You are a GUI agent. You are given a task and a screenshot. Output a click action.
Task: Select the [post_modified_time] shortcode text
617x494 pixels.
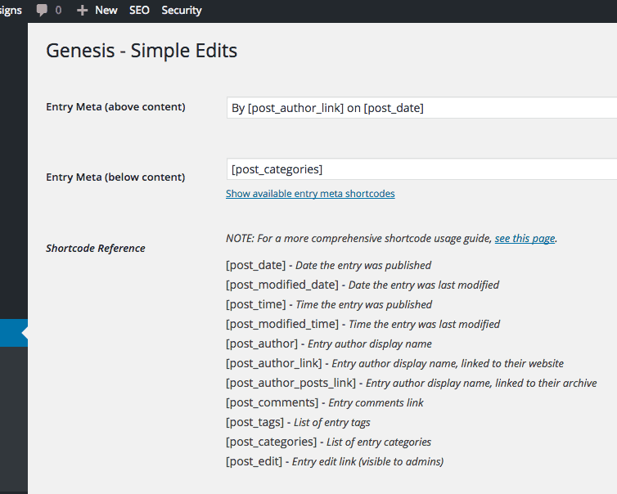pyautogui.click(x=282, y=324)
